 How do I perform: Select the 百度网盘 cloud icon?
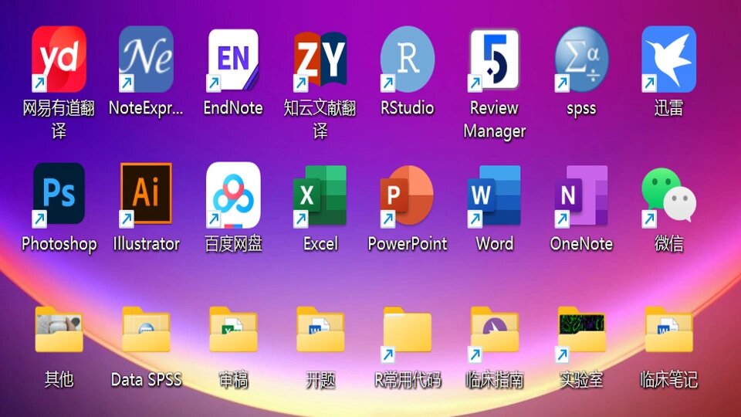pos(233,195)
